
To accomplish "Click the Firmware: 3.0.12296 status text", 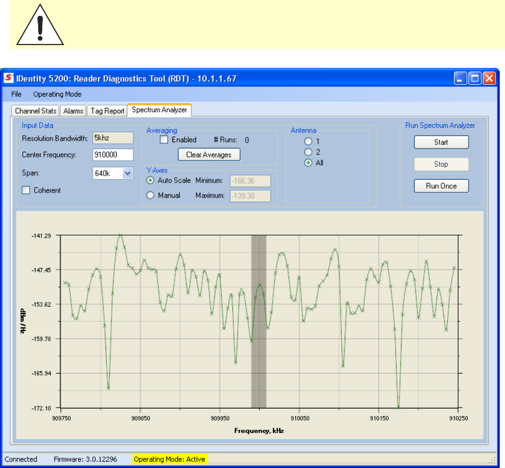I will point(85,459).
